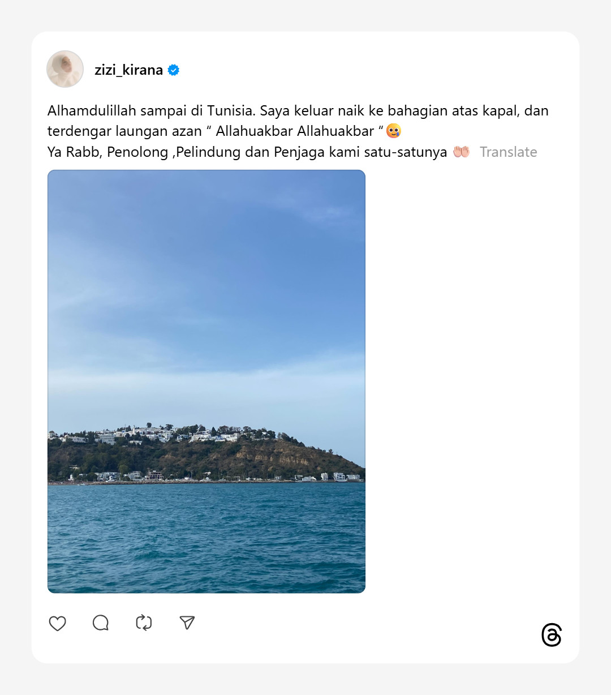Image resolution: width=611 pixels, height=695 pixels.
Task: Open the comment reply bubble icon
Action: point(101,623)
